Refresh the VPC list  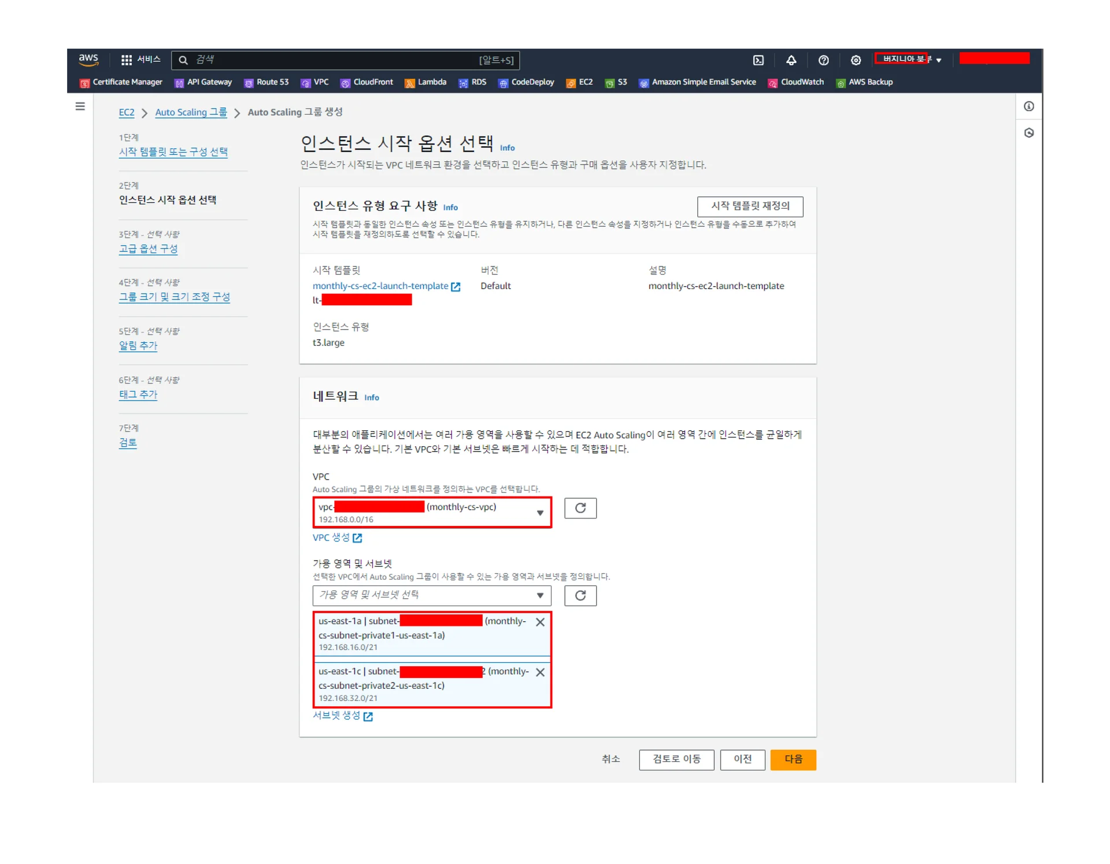click(x=580, y=508)
